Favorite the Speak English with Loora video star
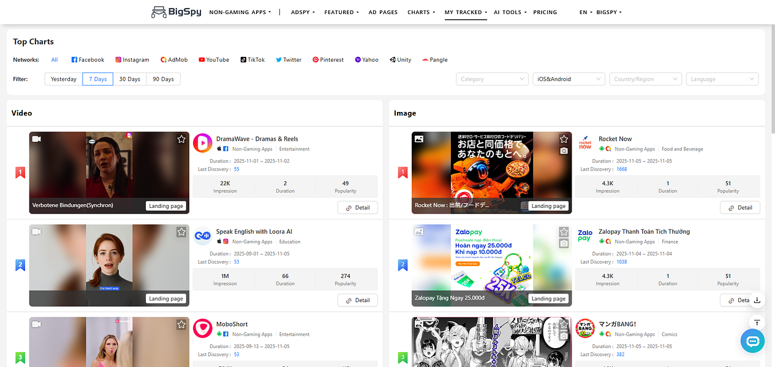This screenshot has width=775, height=367. click(181, 232)
